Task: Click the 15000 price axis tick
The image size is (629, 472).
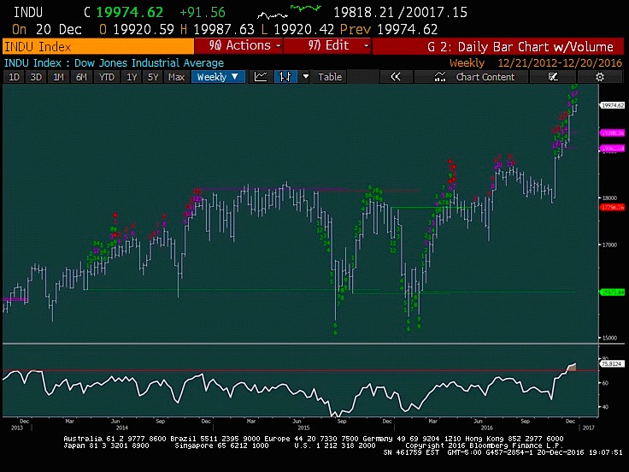Action: pos(608,338)
